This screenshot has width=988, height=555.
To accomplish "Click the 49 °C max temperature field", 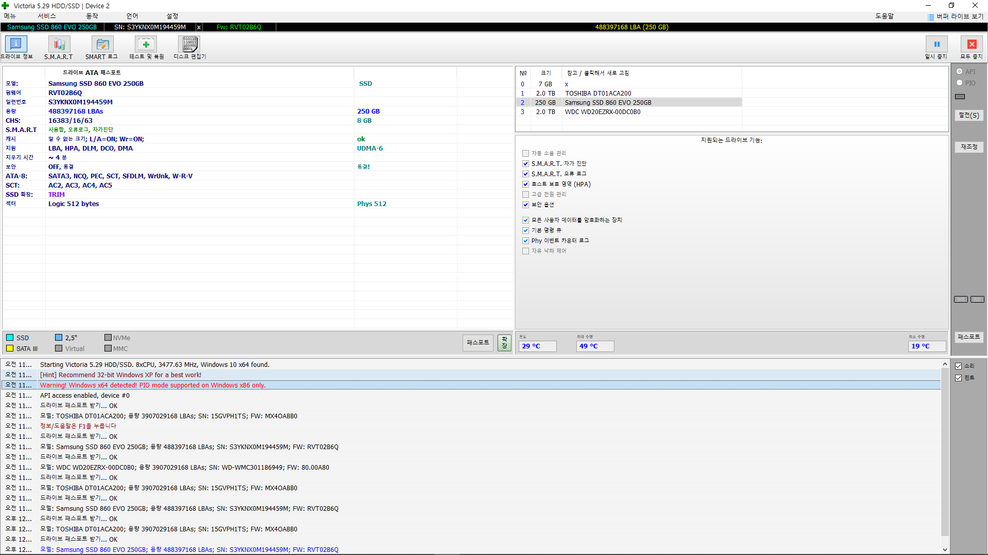I will coord(595,346).
